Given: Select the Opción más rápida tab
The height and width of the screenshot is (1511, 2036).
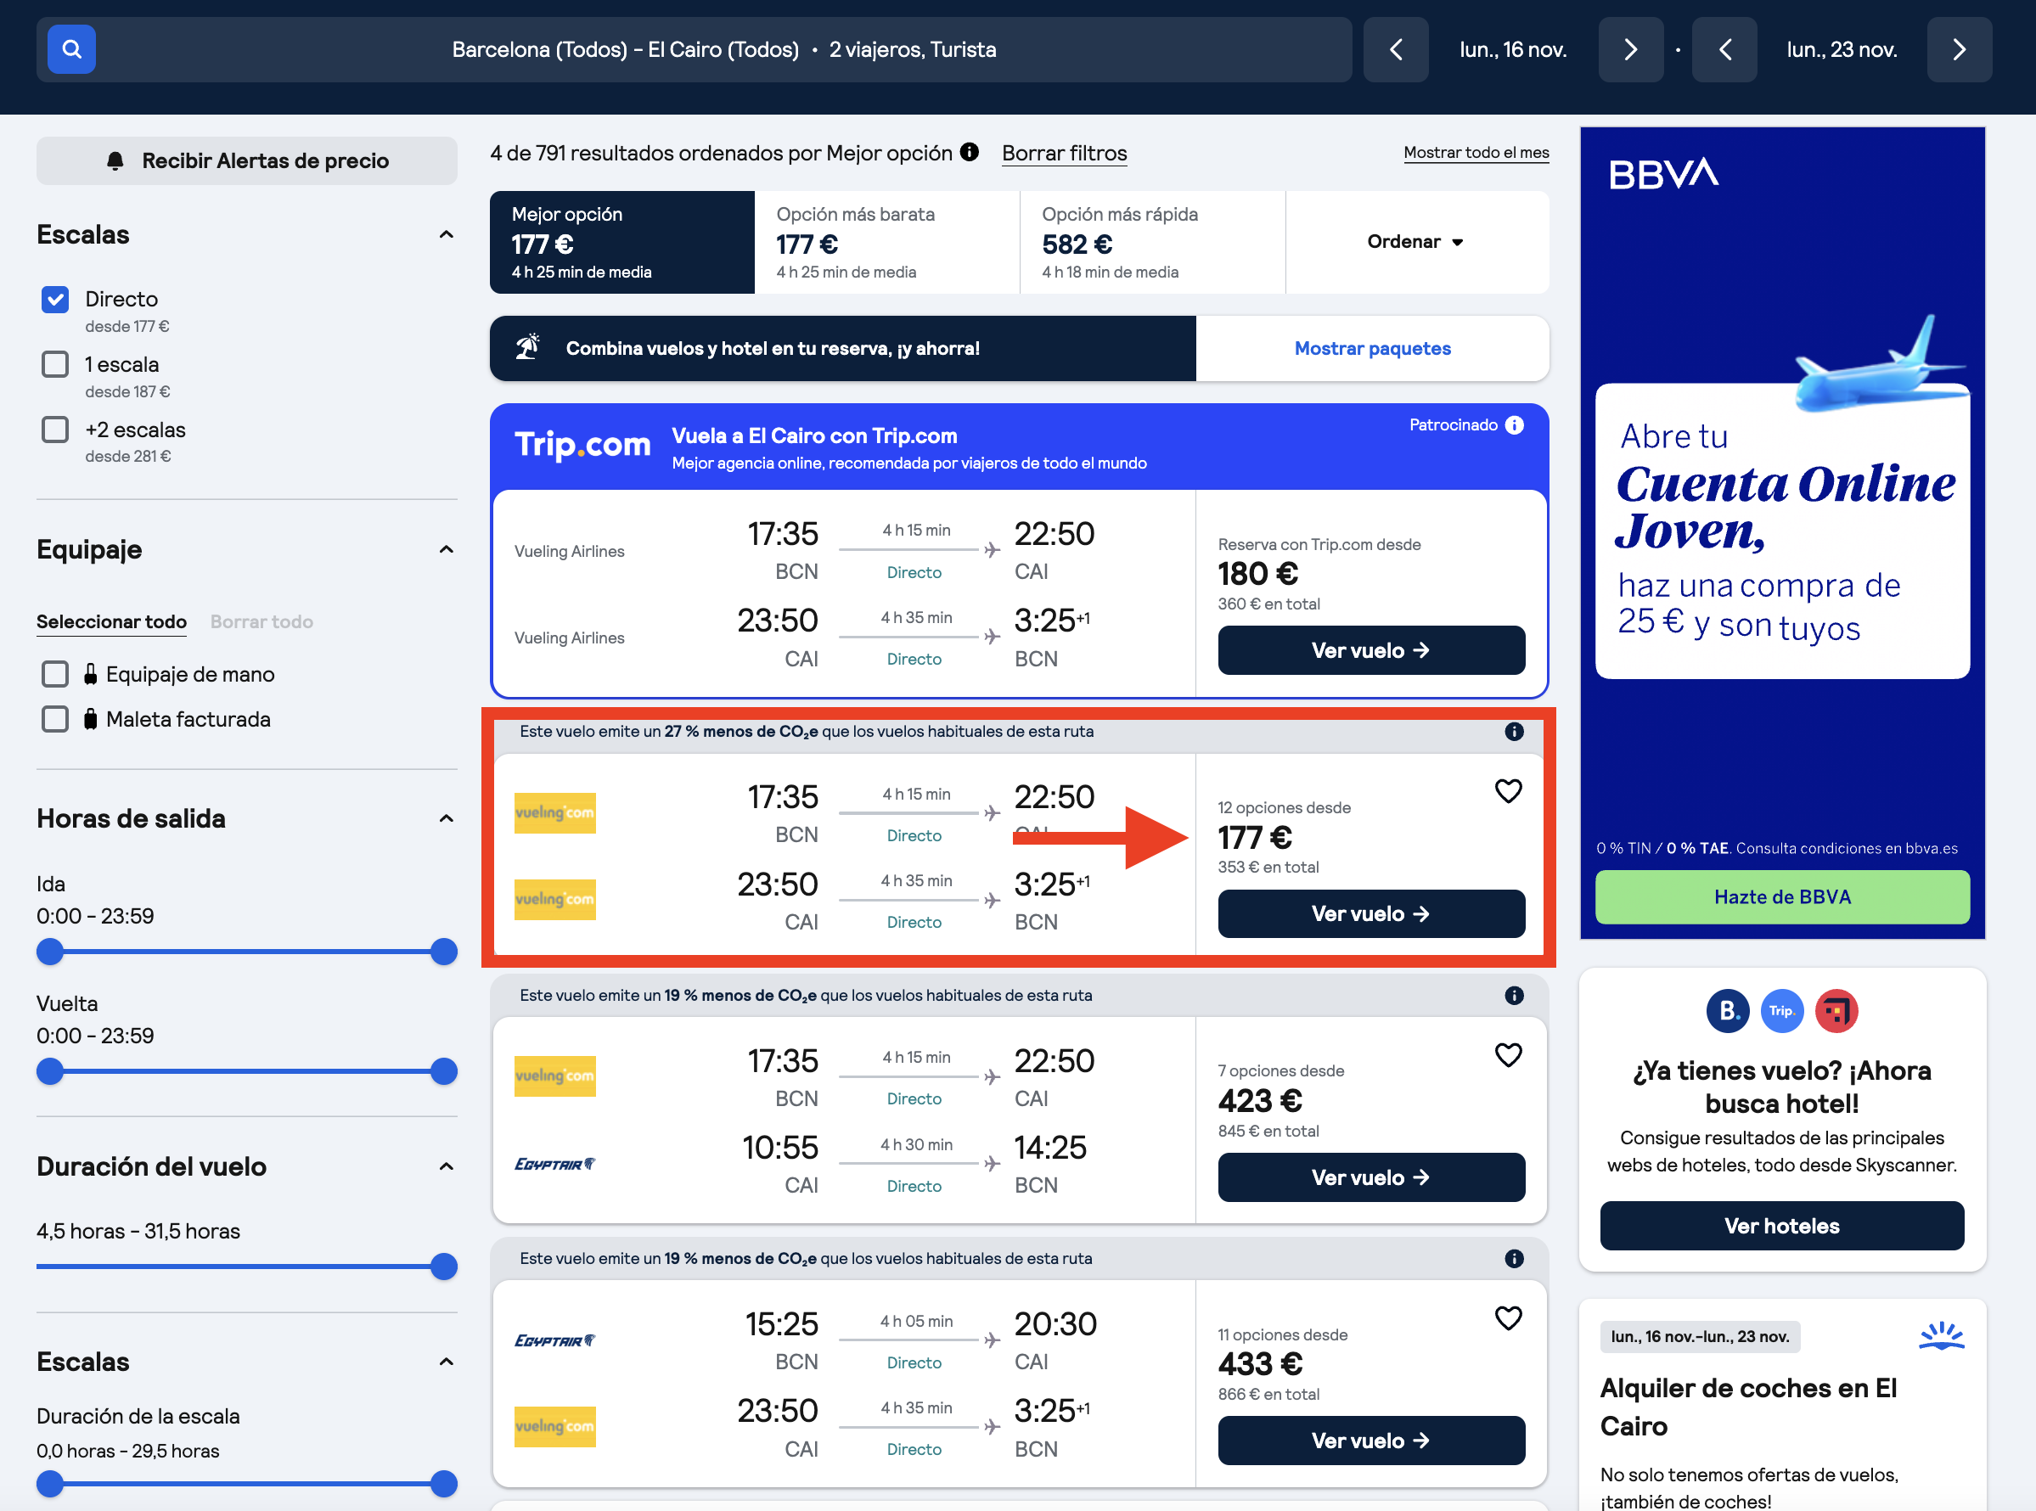Looking at the screenshot, I should [1152, 243].
